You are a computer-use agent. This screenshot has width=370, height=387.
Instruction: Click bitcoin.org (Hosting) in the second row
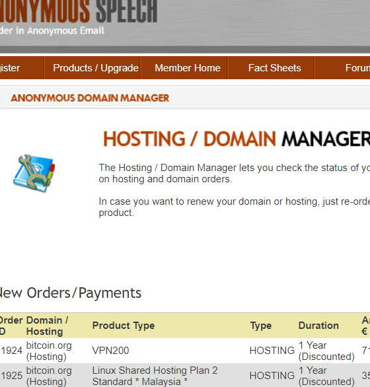(49, 376)
